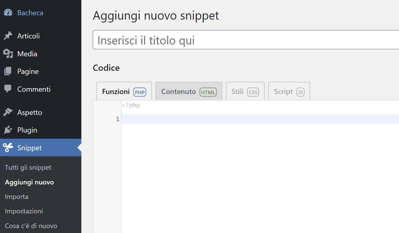
Task: Select the Script JS tab
Action: pyautogui.click(x=289, y=91)
